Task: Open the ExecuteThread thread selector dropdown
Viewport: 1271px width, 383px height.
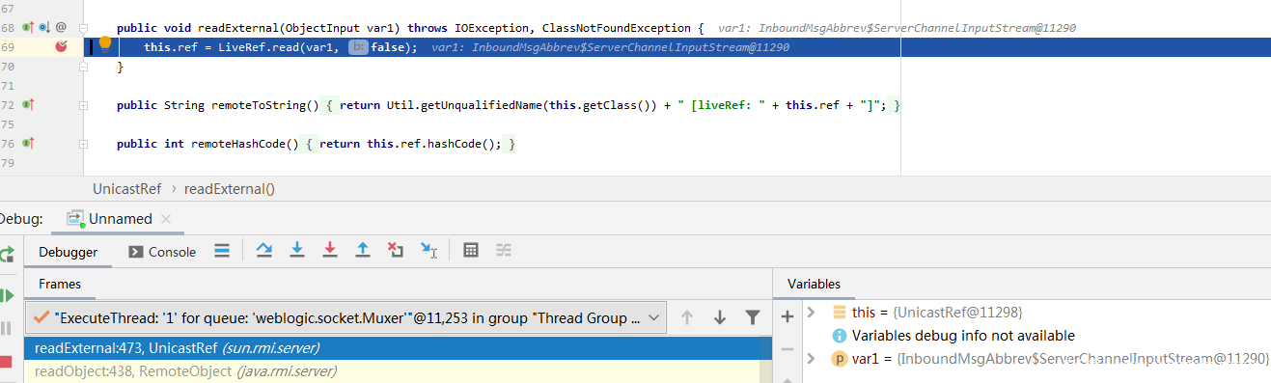Action: pyautogui.click(x=346, y=316)
